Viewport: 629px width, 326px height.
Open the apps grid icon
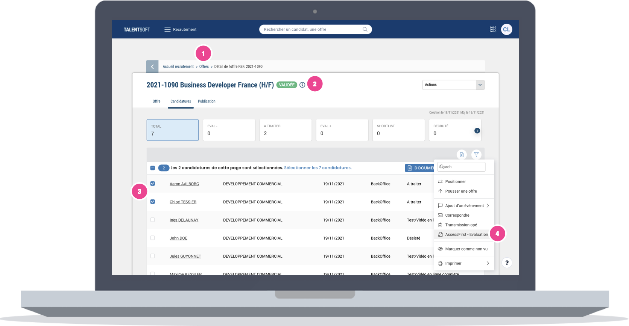493,29
